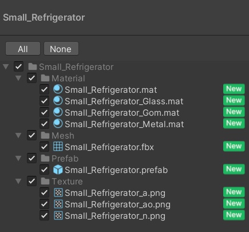Click the New badge beside Small_Refrigerator.fbx

pyautogui.click(x=234, y=146)
